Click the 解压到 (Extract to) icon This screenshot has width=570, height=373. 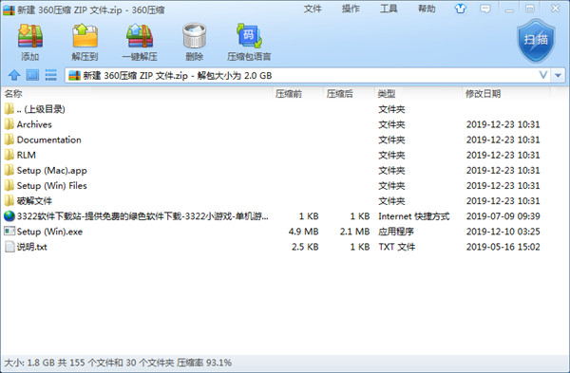85,36
